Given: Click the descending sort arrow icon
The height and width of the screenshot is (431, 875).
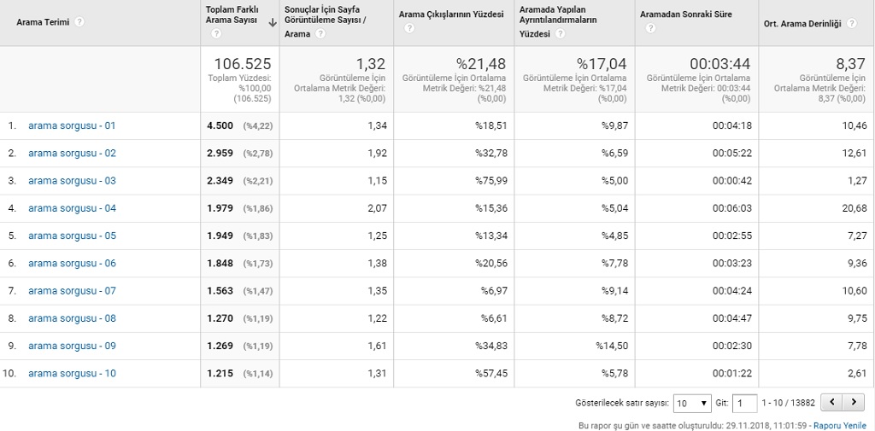Looking at the screenshot, I should tap(272, 23).
